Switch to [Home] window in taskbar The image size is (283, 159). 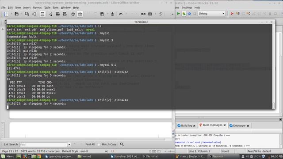[x=84, y=156]
